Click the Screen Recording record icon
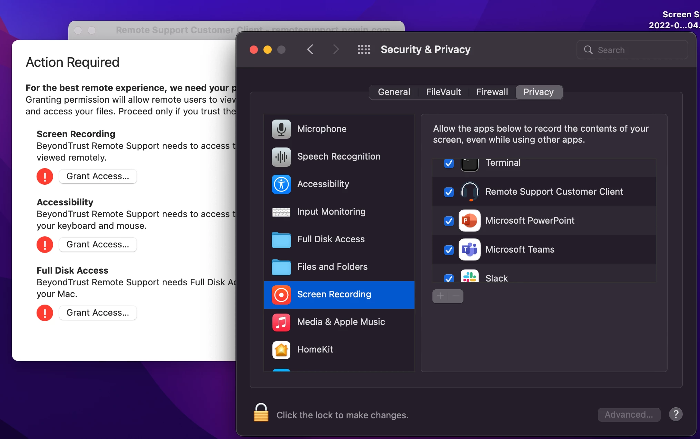The image size is (700, 439). click(x=281, y=295)
